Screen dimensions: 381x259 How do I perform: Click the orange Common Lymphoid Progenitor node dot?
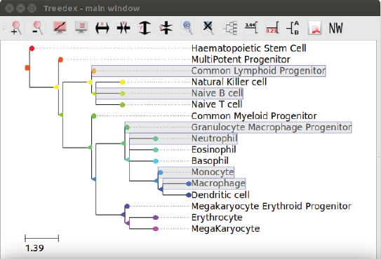click(94, 71)
